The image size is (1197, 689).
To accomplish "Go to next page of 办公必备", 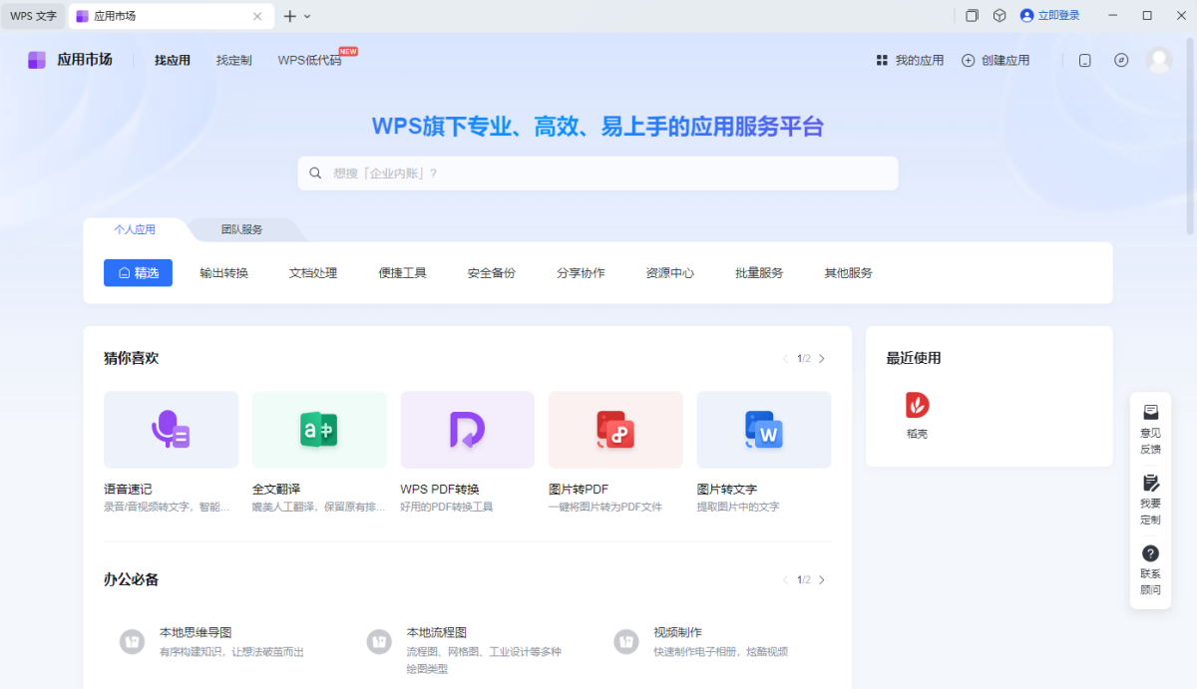I will click(822, 580).
